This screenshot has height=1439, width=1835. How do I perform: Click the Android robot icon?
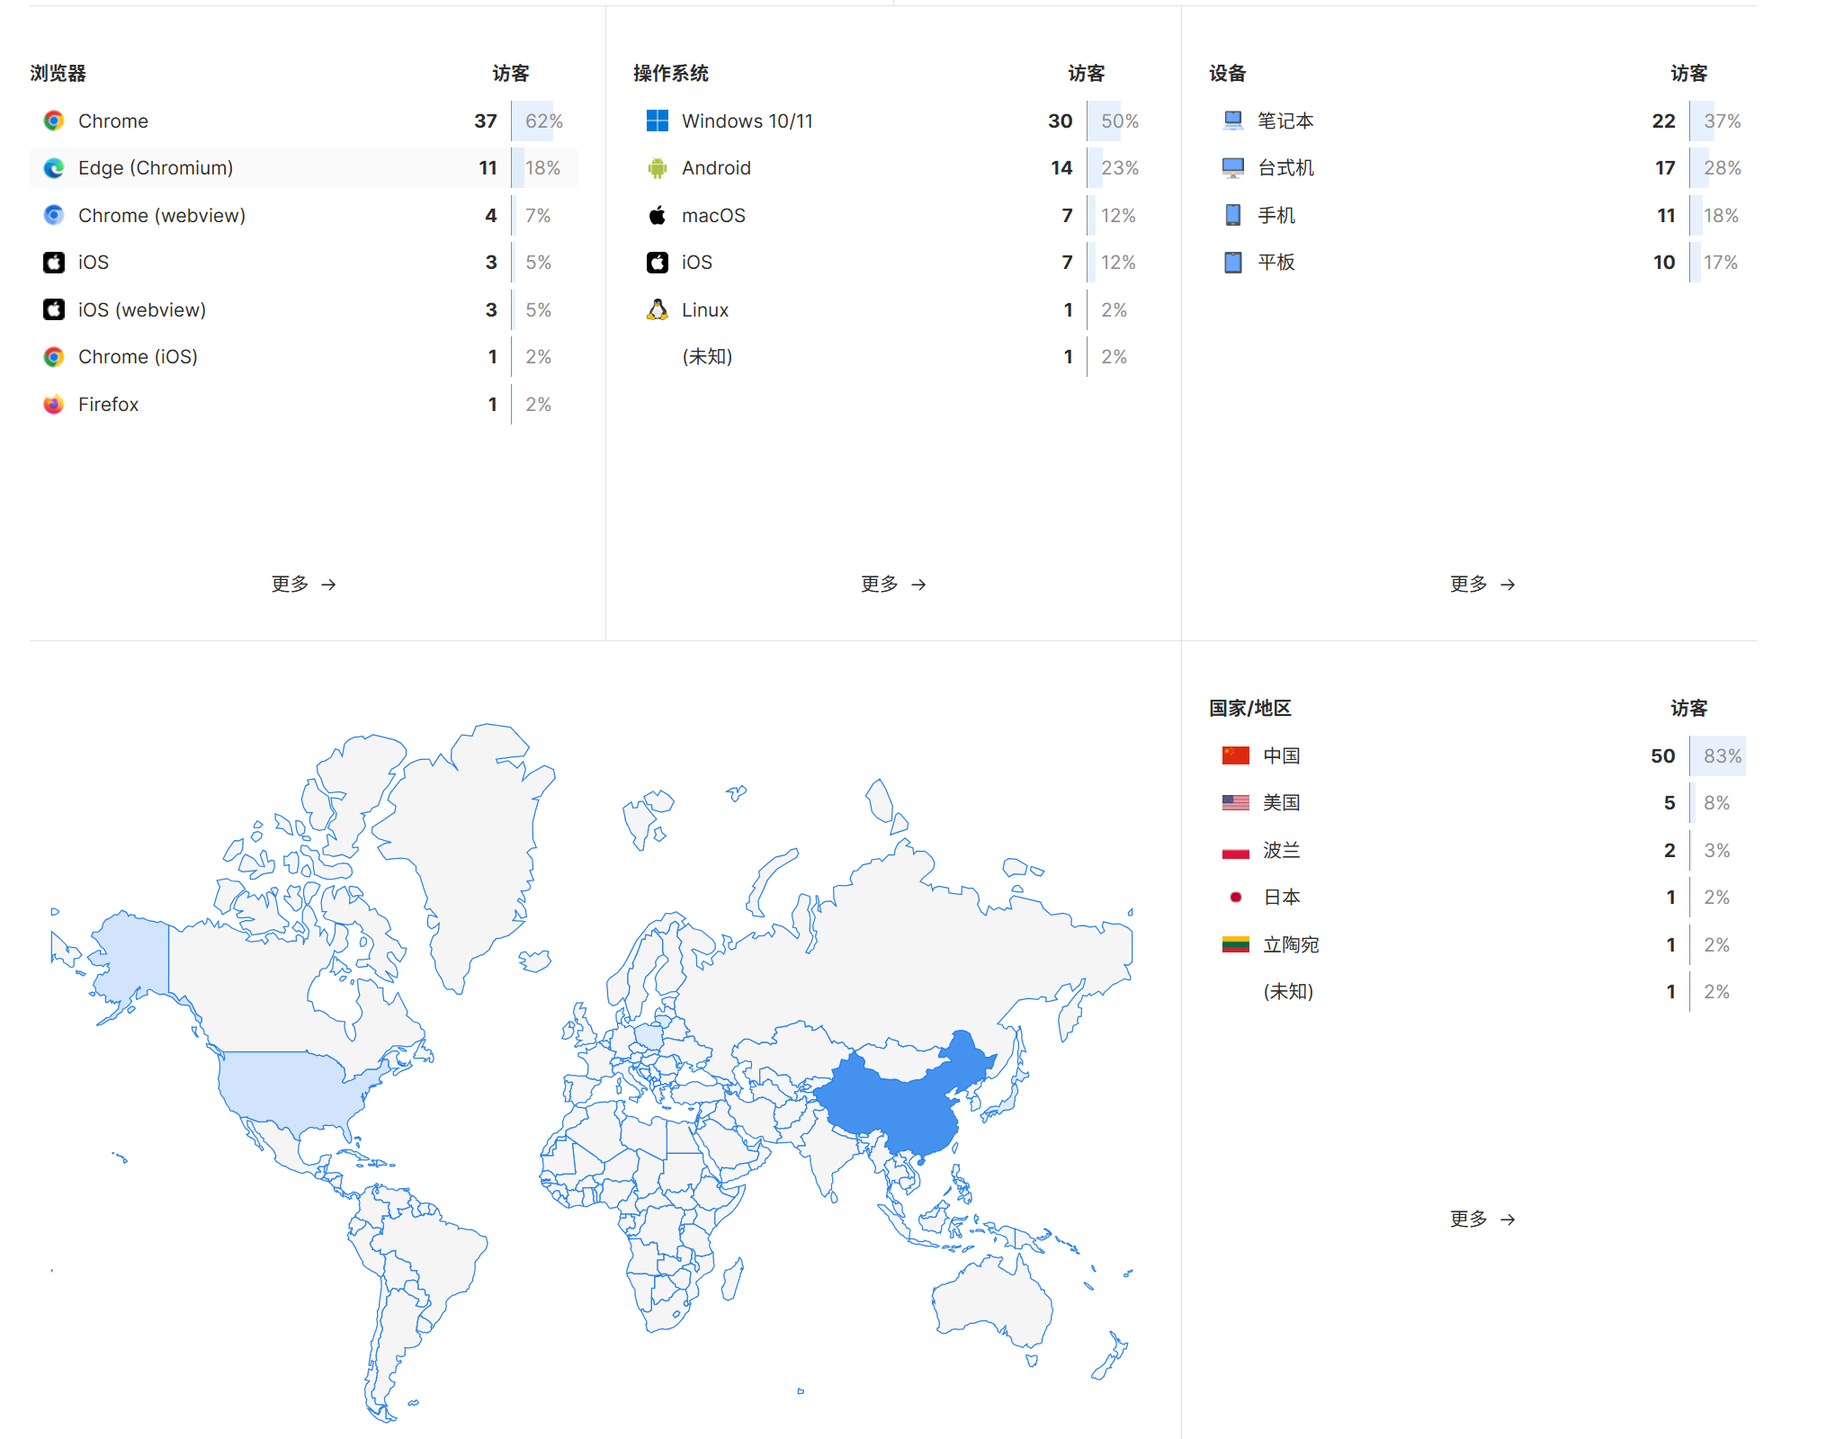coord(658,168)
